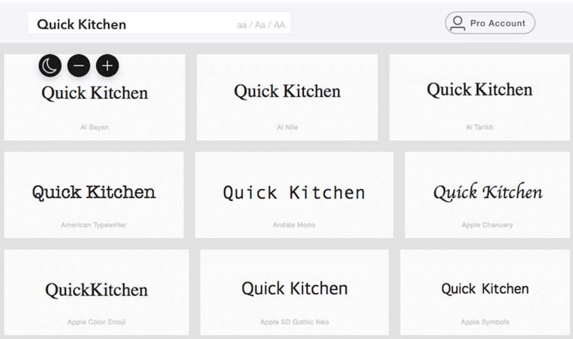Choose the American Typewriter sample text
This screenshot has height=339, width=573.
coord(94,191)
